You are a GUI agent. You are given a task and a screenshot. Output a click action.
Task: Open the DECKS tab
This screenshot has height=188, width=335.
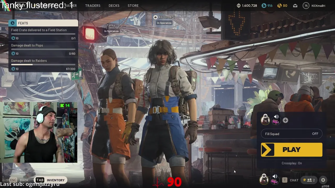pos(114,5)
